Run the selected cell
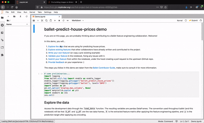The height and width of the screenshot is (123, 204). click(x=55, y=20)
